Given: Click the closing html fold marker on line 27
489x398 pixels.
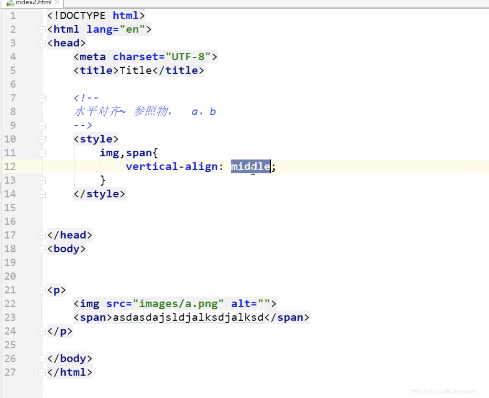Looking at the screenshot, I should [42, 373].
